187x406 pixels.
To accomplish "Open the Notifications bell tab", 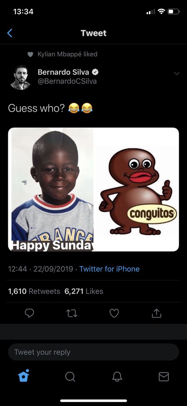I will pyautogui.click(x=117, y=377).
